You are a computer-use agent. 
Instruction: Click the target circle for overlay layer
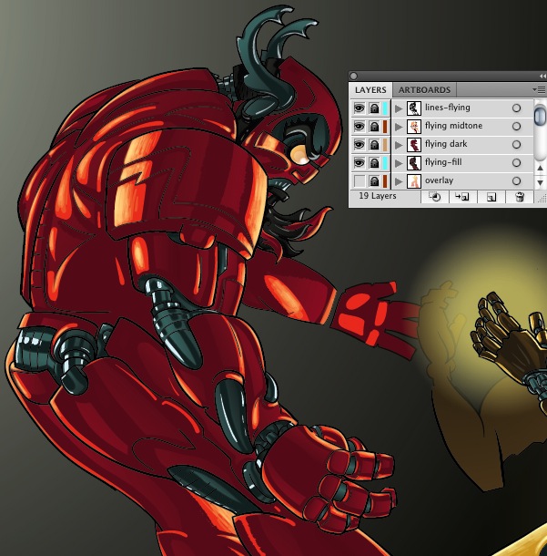click(x=517, y=181)
